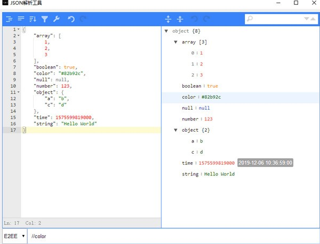
Task: Click the "null" key on line 9
Action: pyautogui.click(x=42, y=80)
